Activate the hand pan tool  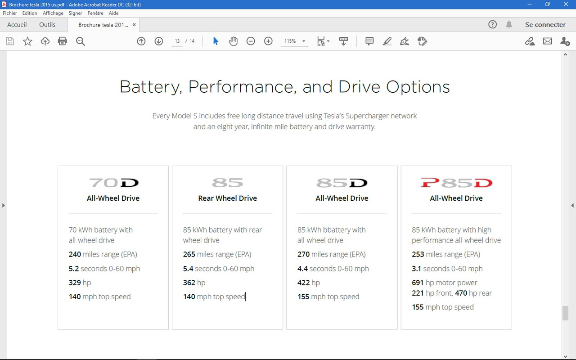coord(233,41)
